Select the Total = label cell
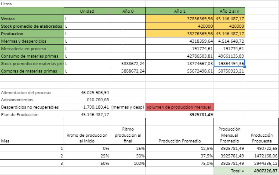This screenshot has height=175, width=279. click(229, 171)
